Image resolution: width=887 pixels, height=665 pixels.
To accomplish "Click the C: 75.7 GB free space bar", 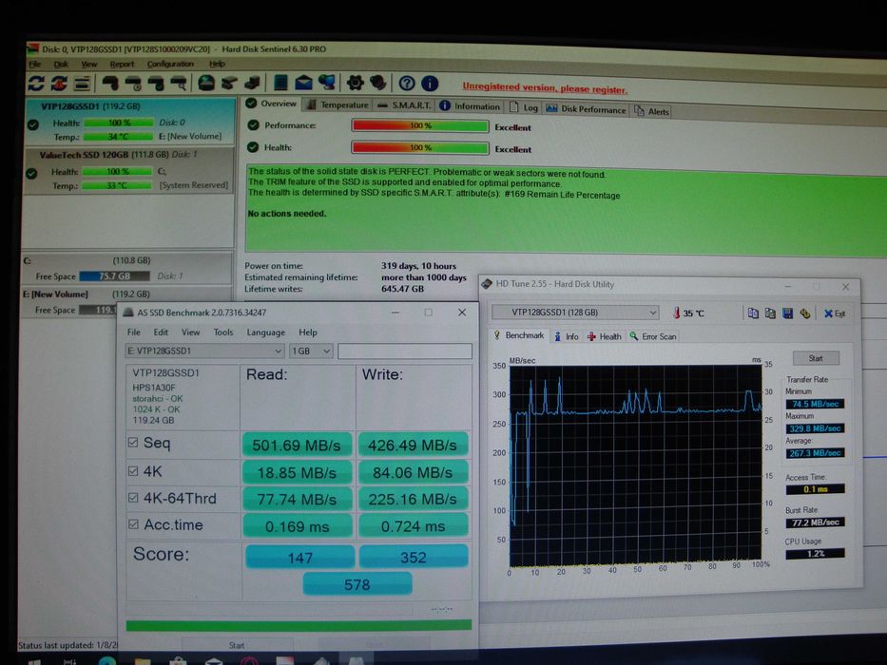I will (114, 275).
